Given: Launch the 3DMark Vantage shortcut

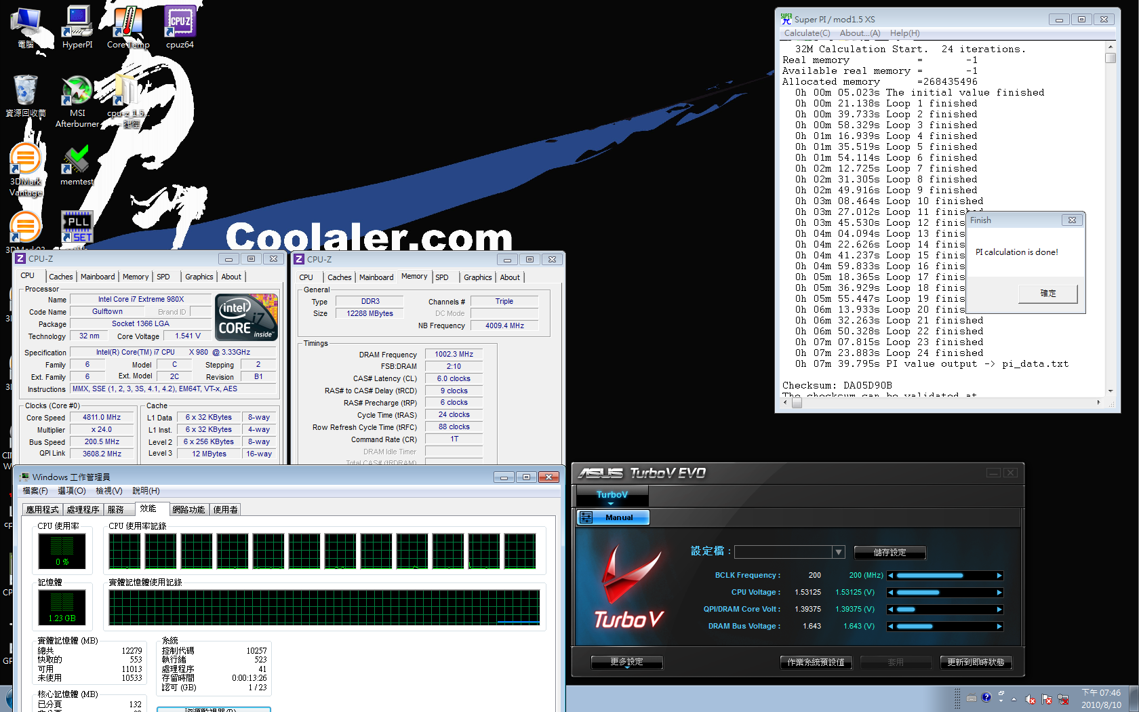Looking at the screenshot, I should tap(26, 170).
